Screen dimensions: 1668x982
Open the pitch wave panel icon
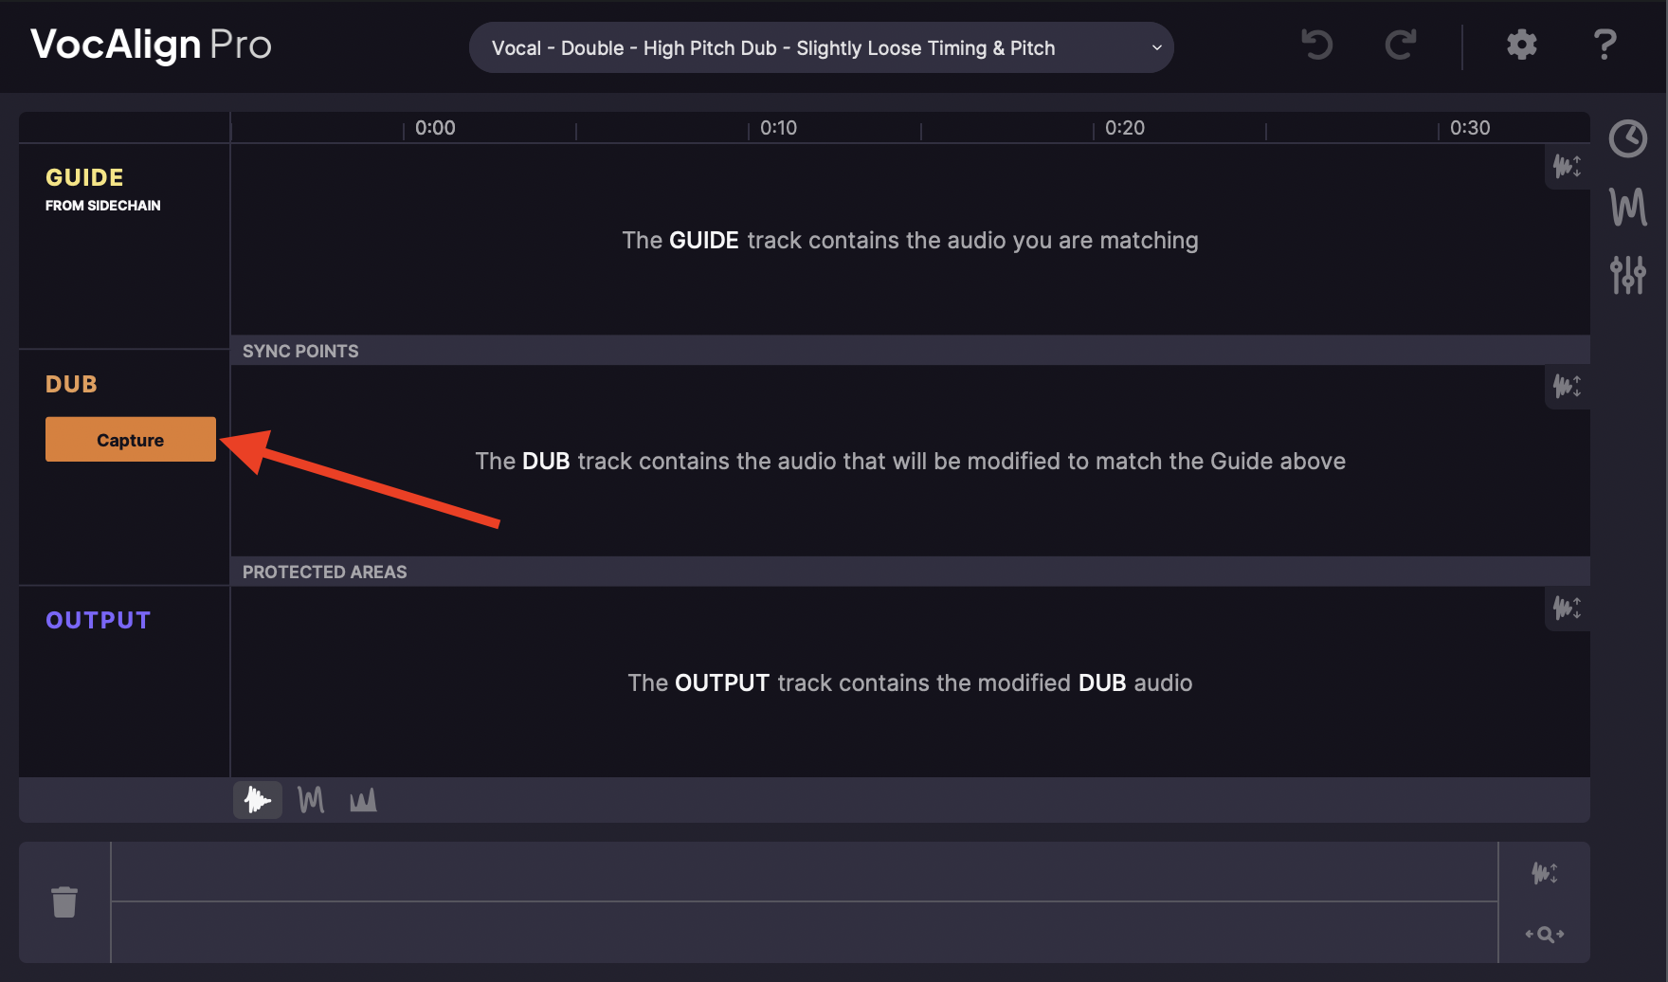pyautogui.click(x=1627, y=207)
